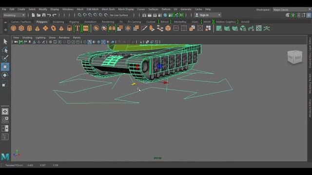Click the Combine meshes shelf icon
312x175 pixels.
(96, 28)
